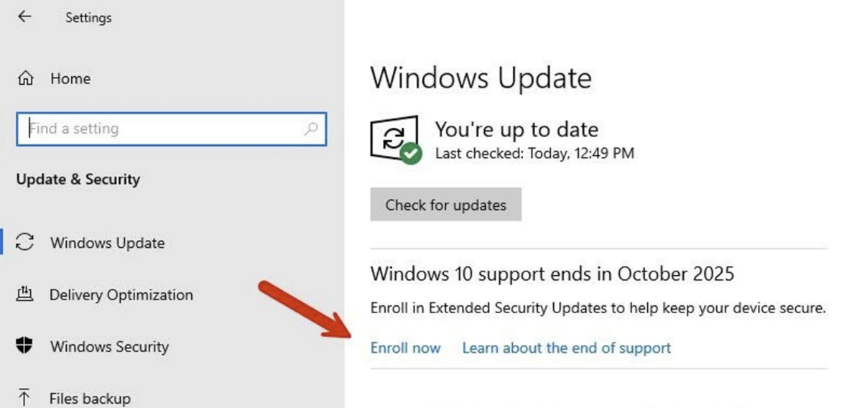Go to Windows Security via its label
Viewport: 862px width, 408px height.
[x=109, y=346]
